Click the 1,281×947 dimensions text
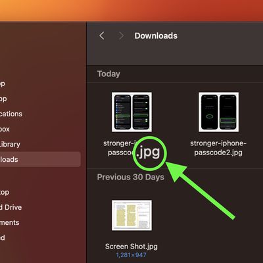 click(x=131, y=255)
